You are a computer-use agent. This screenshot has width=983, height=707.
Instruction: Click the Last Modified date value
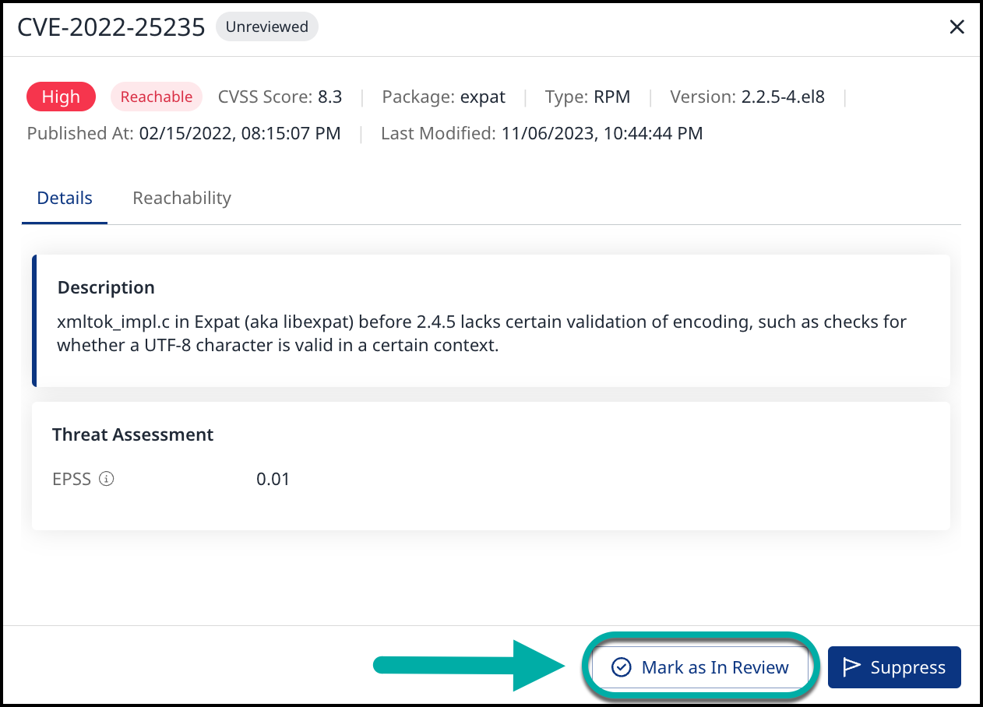pyautogui.click(x=601, y=133)
